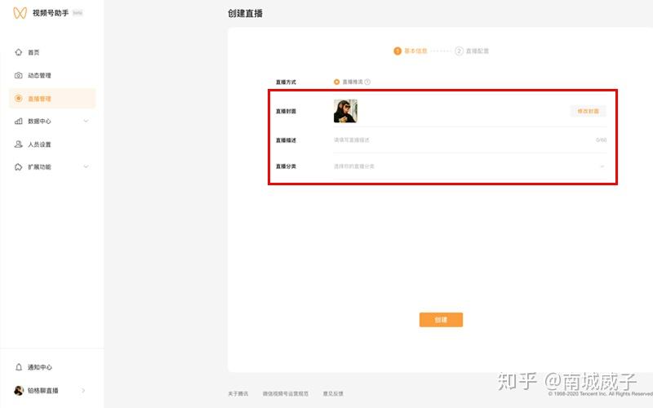Click step 2 直播配置 indicator
The image size is (653, 408).
point(472,51)
